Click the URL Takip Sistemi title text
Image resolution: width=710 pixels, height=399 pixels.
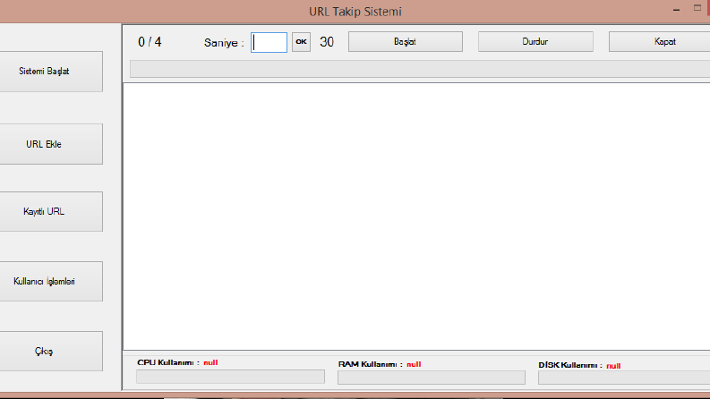pos(355,12)
